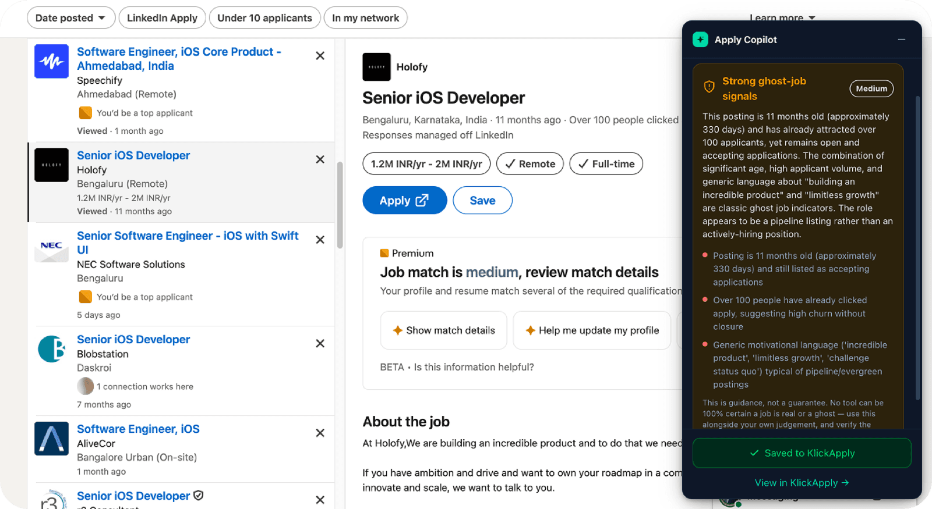
Task: Click the Apply Copilot panel scrollbar
Action: pos(917,247)
